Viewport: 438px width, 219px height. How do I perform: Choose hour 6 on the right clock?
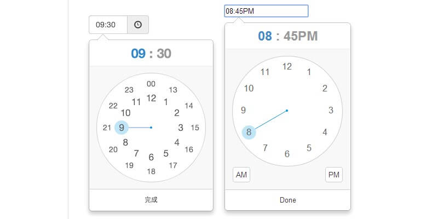tap(287, 154)
